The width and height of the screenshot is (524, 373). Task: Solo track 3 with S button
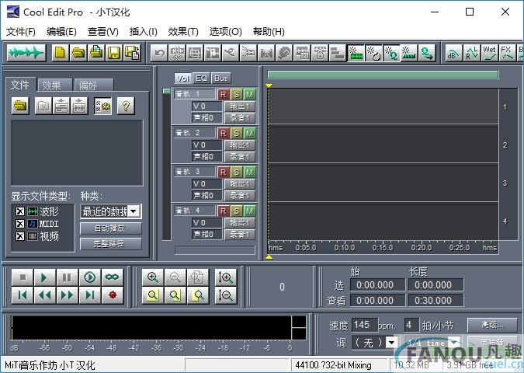236,173
